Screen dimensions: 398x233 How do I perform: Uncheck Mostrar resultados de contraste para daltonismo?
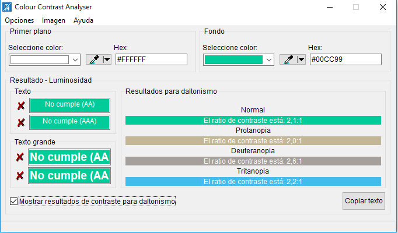click(x=15, y=202)
